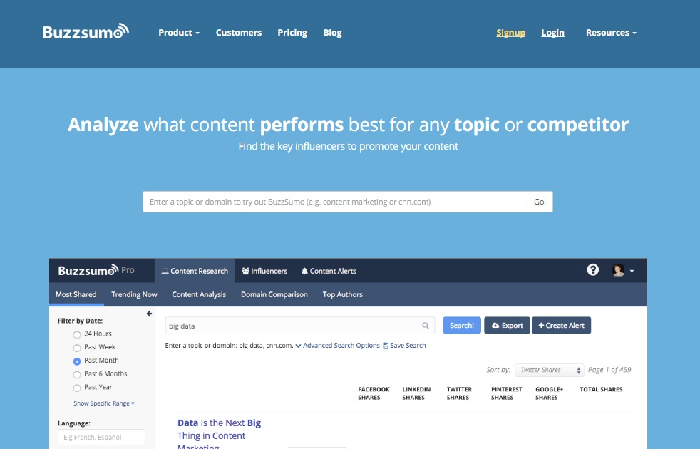Go to the Customers page
This screenshot has width=700, height=449.
click(239, 33)
